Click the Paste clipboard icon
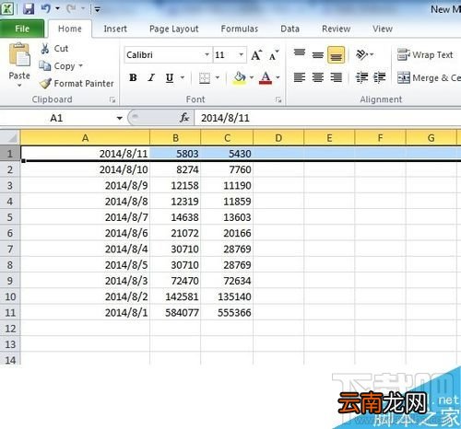This screenshot has height=429, width=461. [x=19, y=55]
